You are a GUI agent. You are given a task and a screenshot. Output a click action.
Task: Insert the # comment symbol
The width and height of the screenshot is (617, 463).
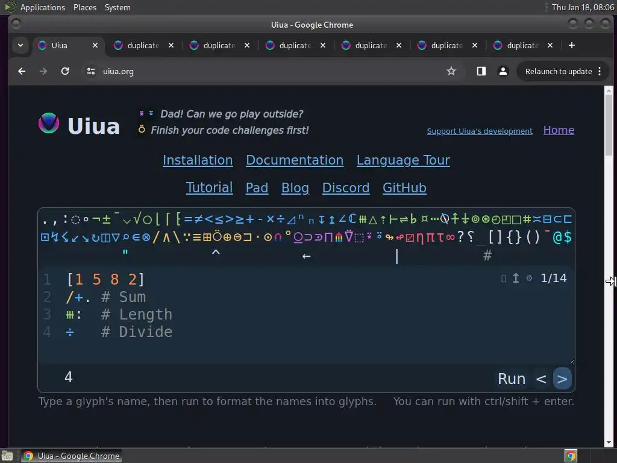tap(487, 256)
